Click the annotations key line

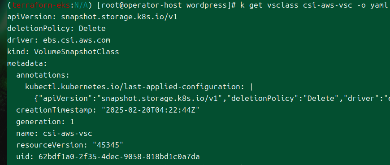43,75
